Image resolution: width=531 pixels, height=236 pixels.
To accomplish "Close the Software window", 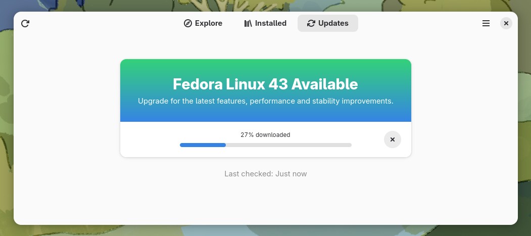I will (506, 23).
